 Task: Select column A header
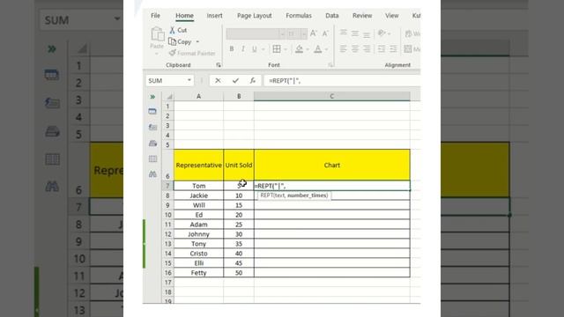(x=198, y=96)
